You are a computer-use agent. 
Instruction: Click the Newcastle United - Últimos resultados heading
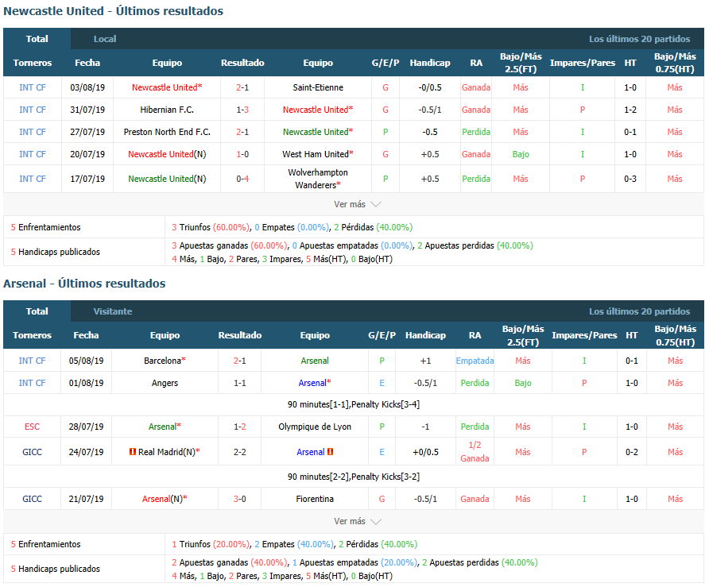tap(113, 11)
